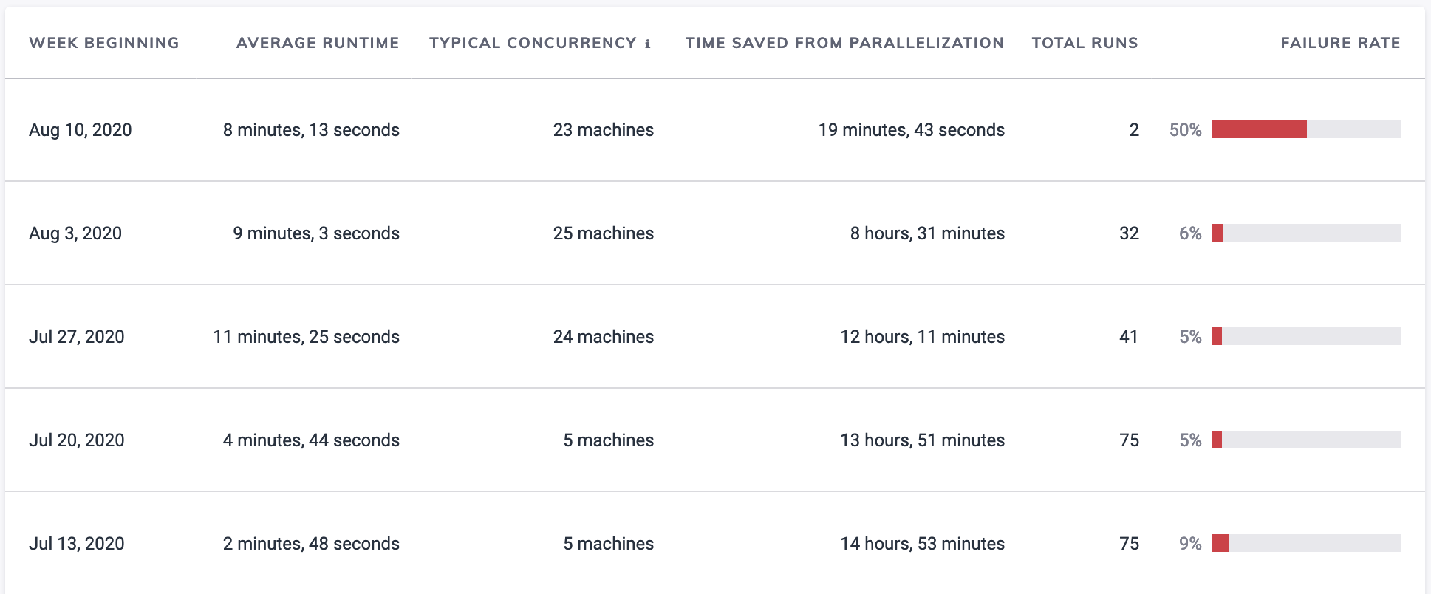Click the 9% failure rate bar

(x=1221, y=544)
